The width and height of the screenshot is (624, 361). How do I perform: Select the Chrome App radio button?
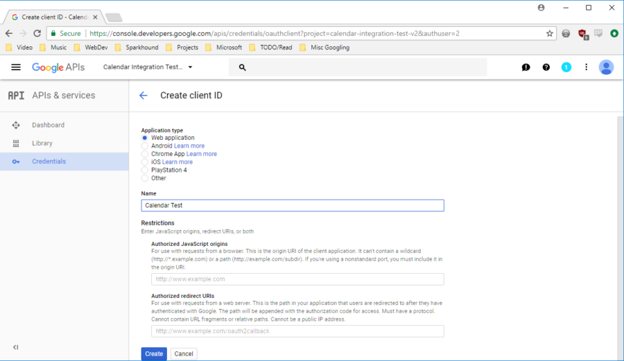pyautogui.click(x=144, y=154)
